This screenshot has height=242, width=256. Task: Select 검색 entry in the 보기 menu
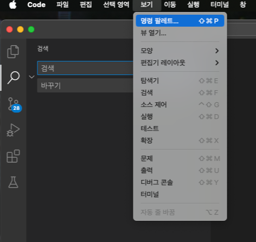(180, 92)
